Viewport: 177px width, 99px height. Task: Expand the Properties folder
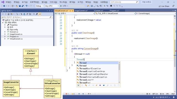[5, 25]
